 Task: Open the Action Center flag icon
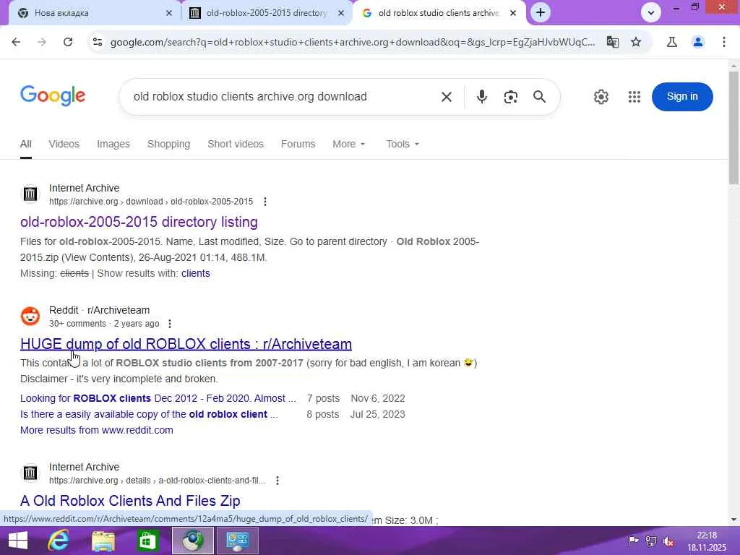[x=633, y=541]
